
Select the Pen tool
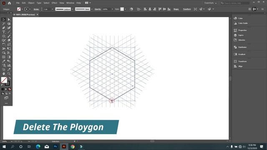(4, 28)
